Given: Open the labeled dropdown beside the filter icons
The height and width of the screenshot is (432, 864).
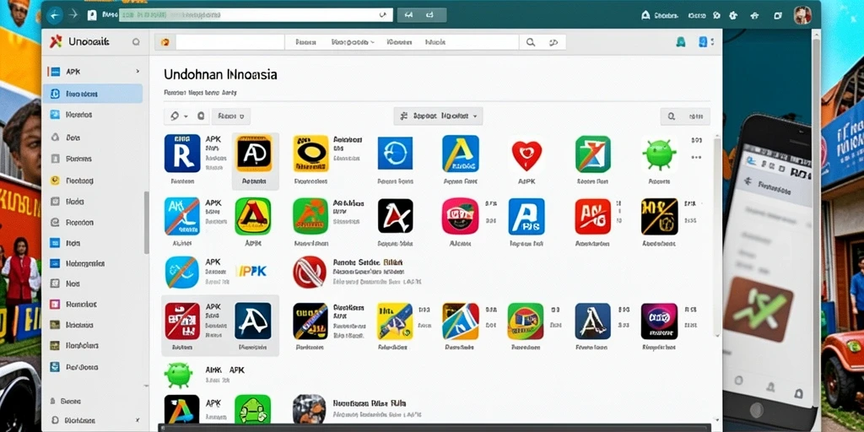Looking at the screenshot, I should click(x=231, y=116).
